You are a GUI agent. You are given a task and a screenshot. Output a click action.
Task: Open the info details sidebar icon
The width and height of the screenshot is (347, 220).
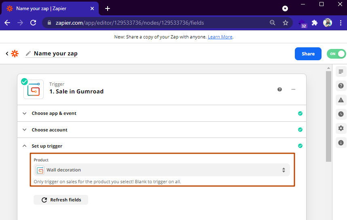click(x=341, y=143)
